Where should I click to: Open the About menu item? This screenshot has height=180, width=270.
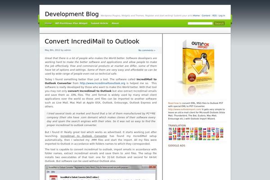115,23
